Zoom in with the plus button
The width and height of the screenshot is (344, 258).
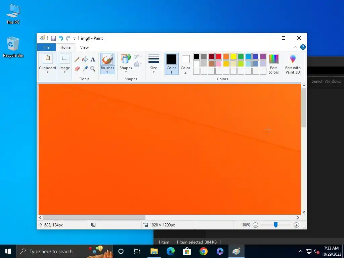pyautogui.click(x=296, y=225)
